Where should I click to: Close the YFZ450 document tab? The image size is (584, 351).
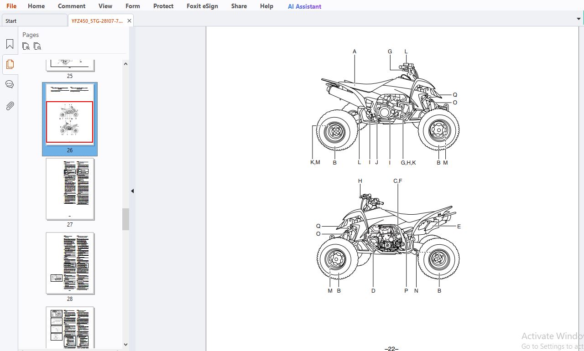(130, 21)
